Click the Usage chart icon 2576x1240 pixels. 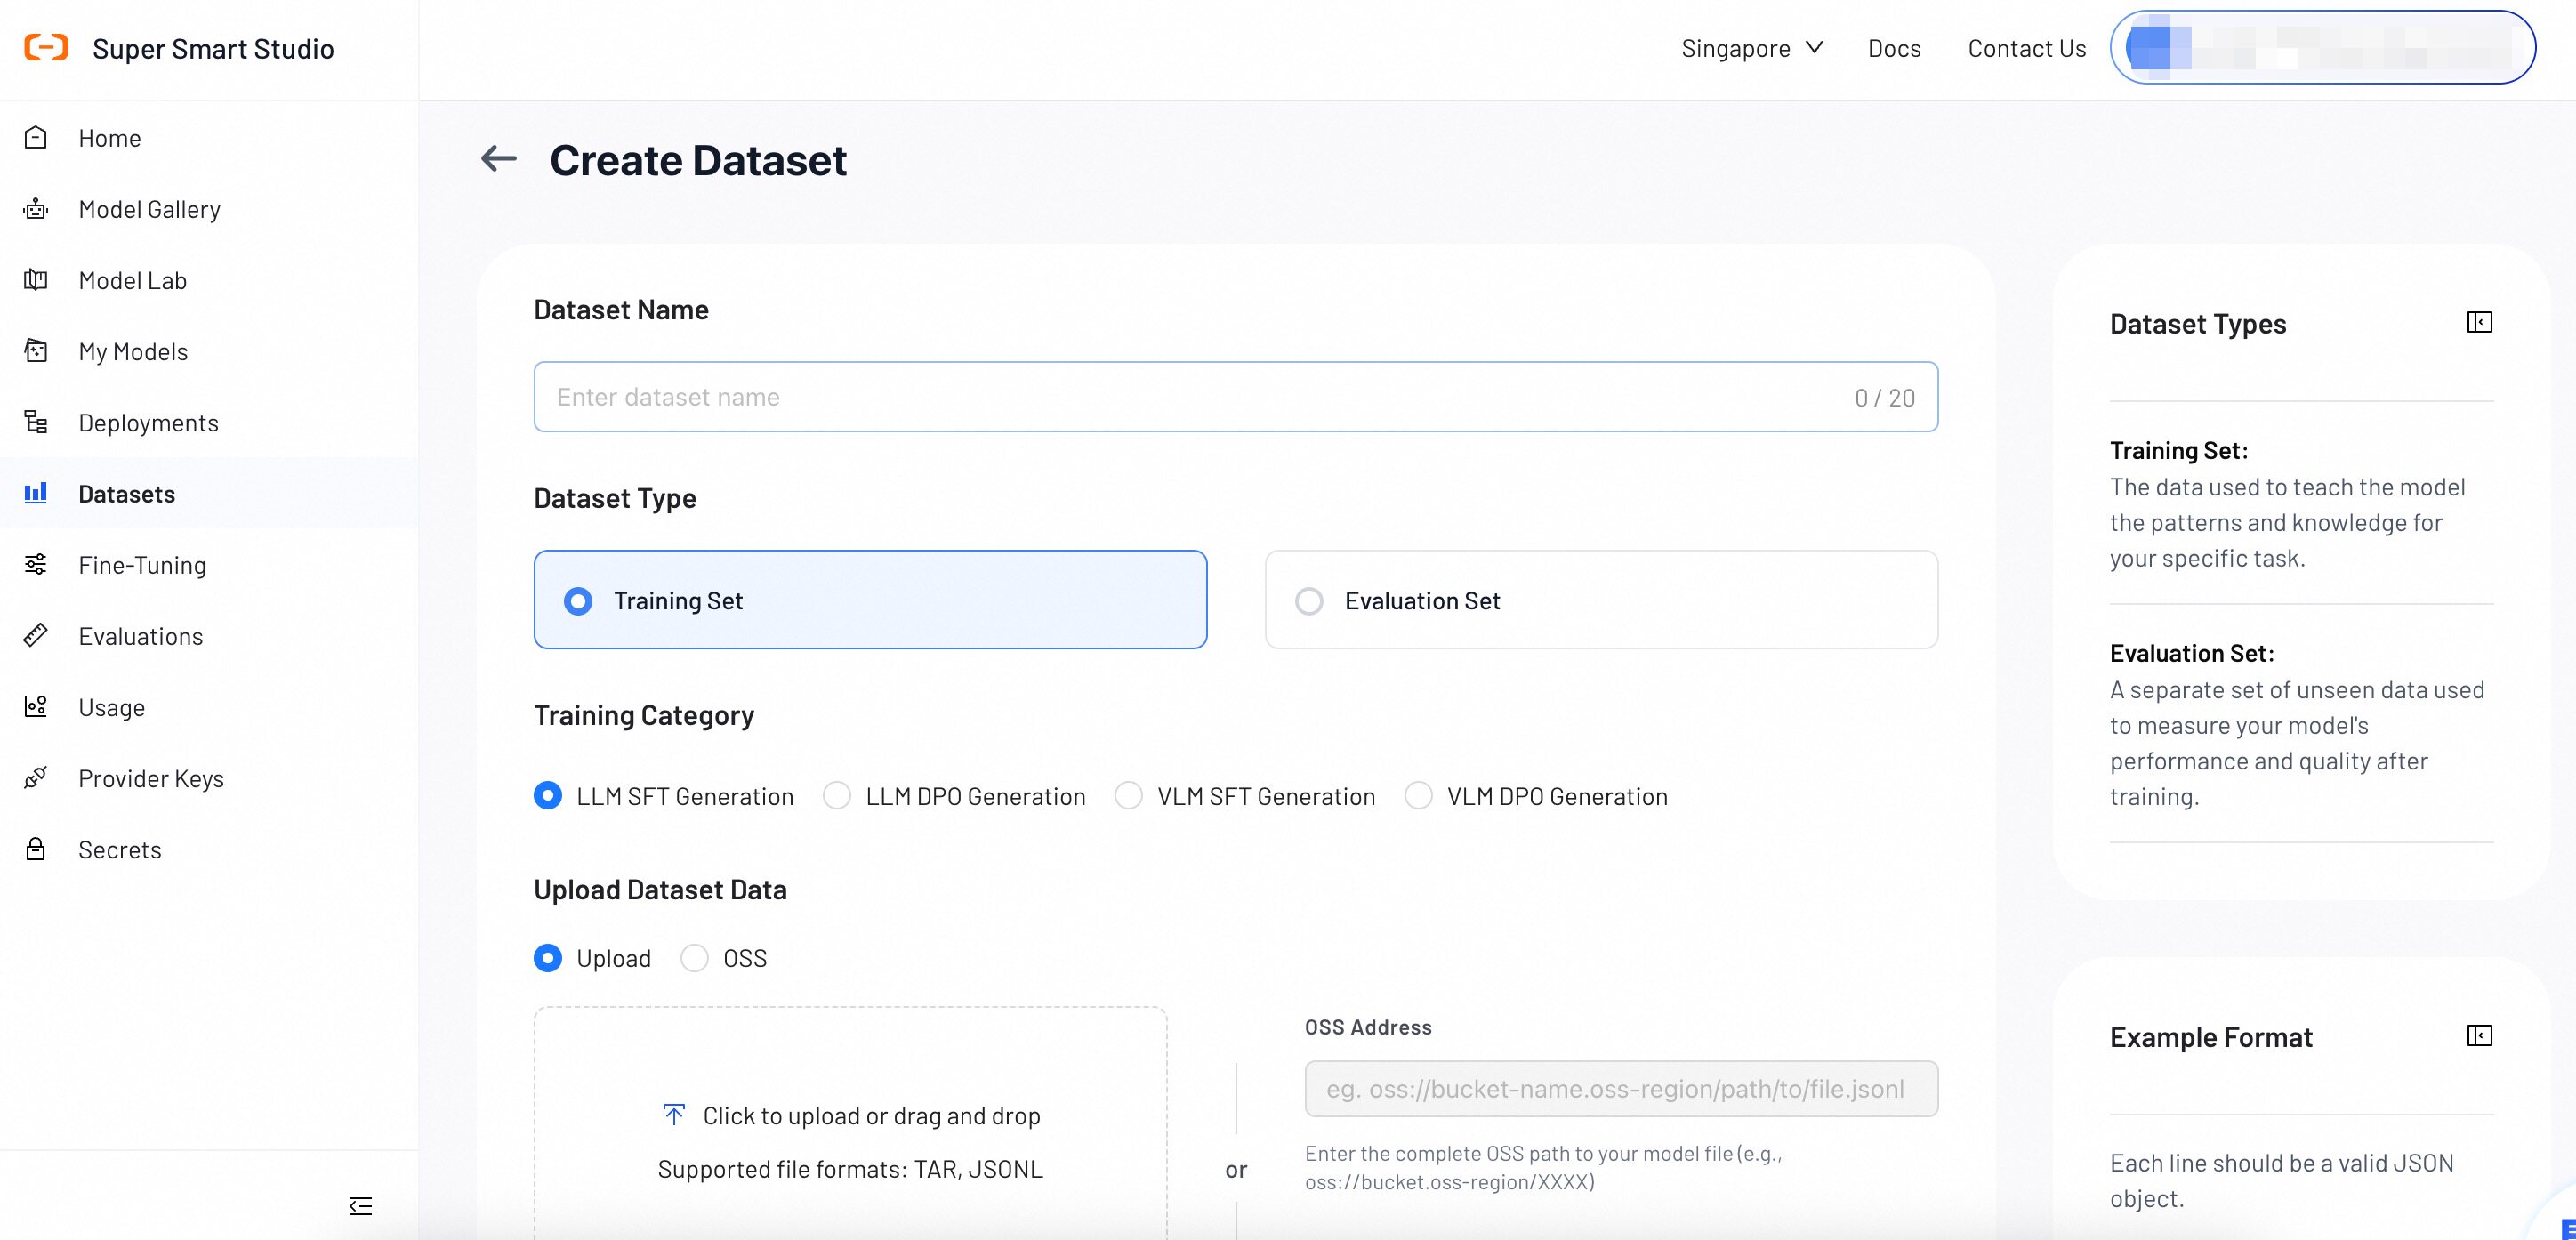tap(36, 707)
